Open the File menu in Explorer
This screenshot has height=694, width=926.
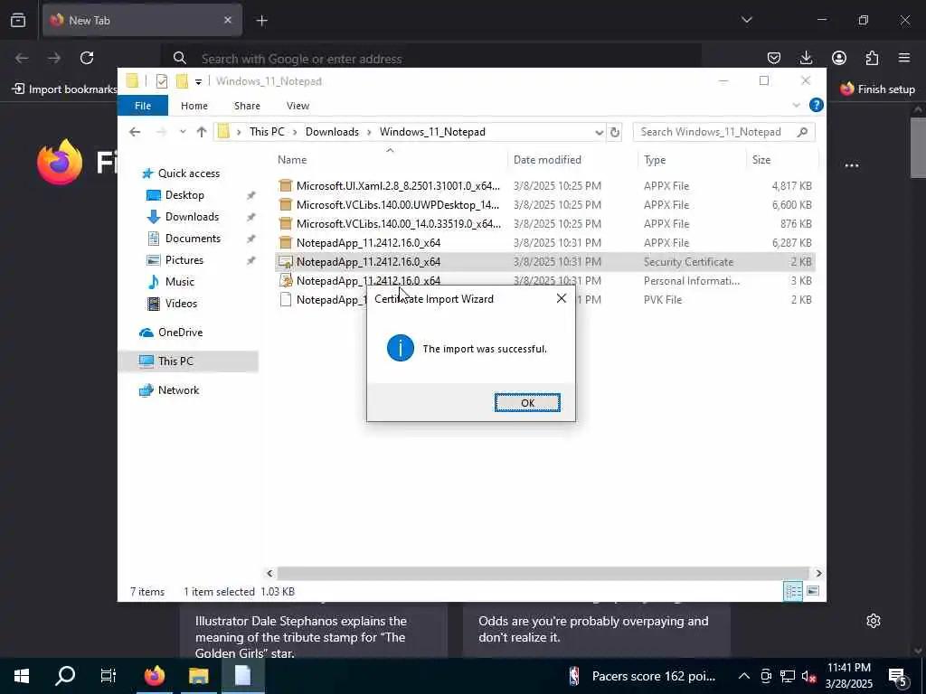[142, 106]
